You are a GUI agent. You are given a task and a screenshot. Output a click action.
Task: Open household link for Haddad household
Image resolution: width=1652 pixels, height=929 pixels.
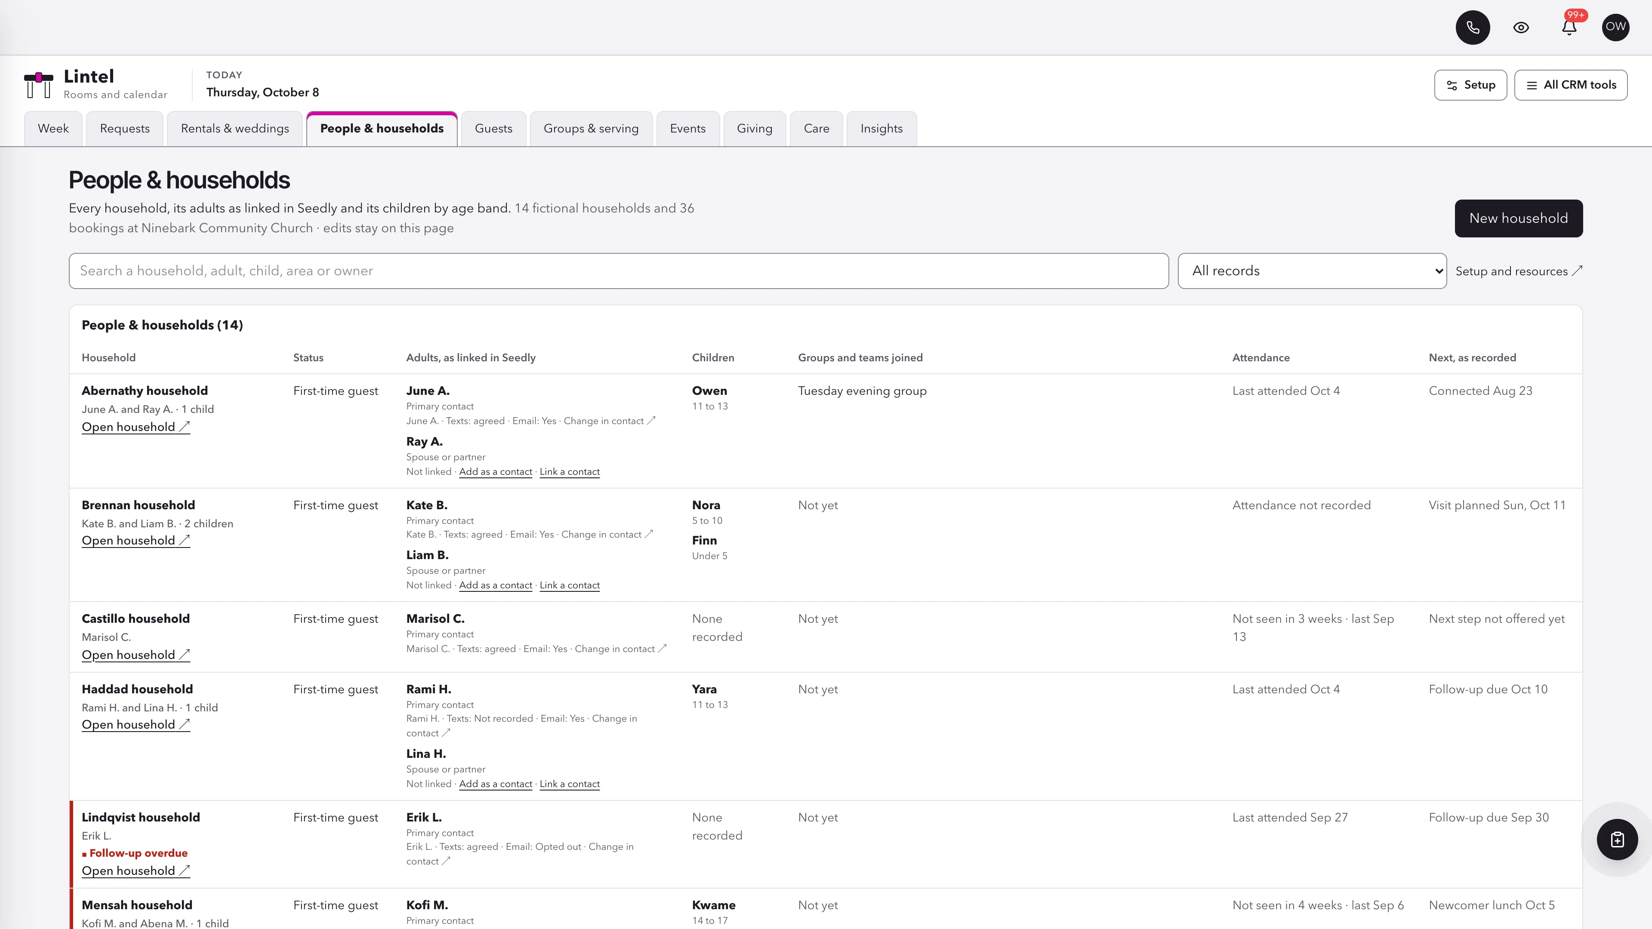[x=136, y=724]
